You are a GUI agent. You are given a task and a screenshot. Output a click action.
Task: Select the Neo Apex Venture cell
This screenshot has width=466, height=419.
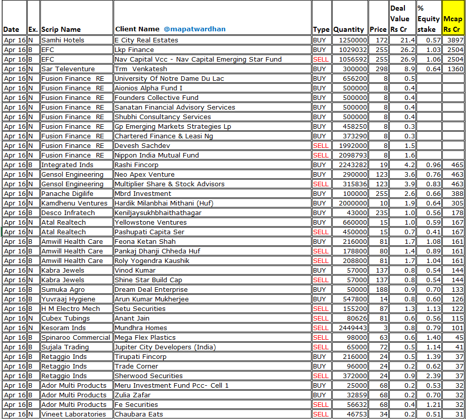[213, 175]
